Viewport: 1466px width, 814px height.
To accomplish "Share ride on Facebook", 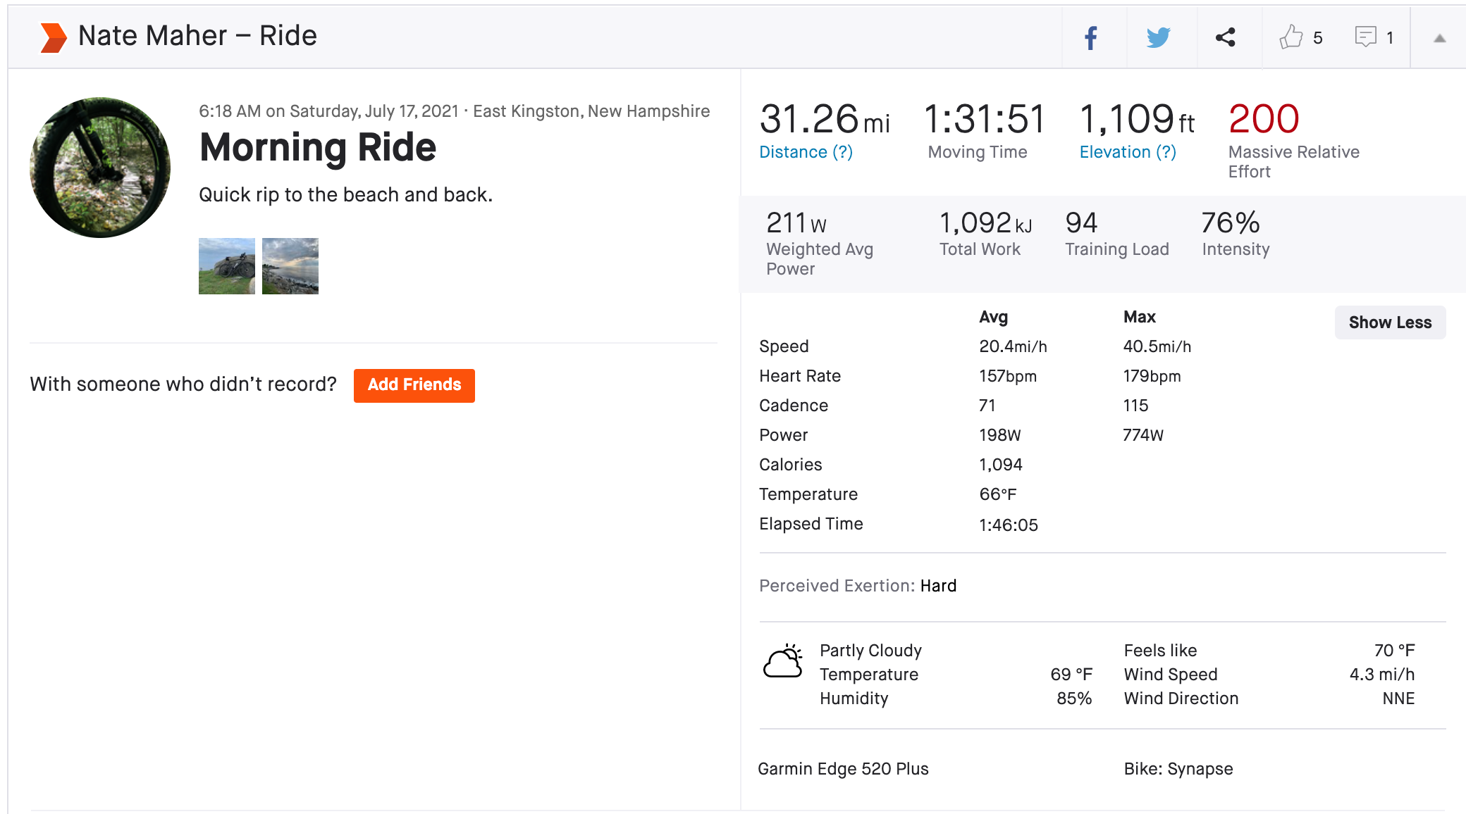I will coord(1091,38).
